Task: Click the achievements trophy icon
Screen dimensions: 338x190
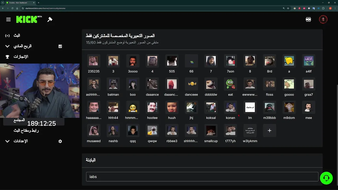Action: click(7, 57)
